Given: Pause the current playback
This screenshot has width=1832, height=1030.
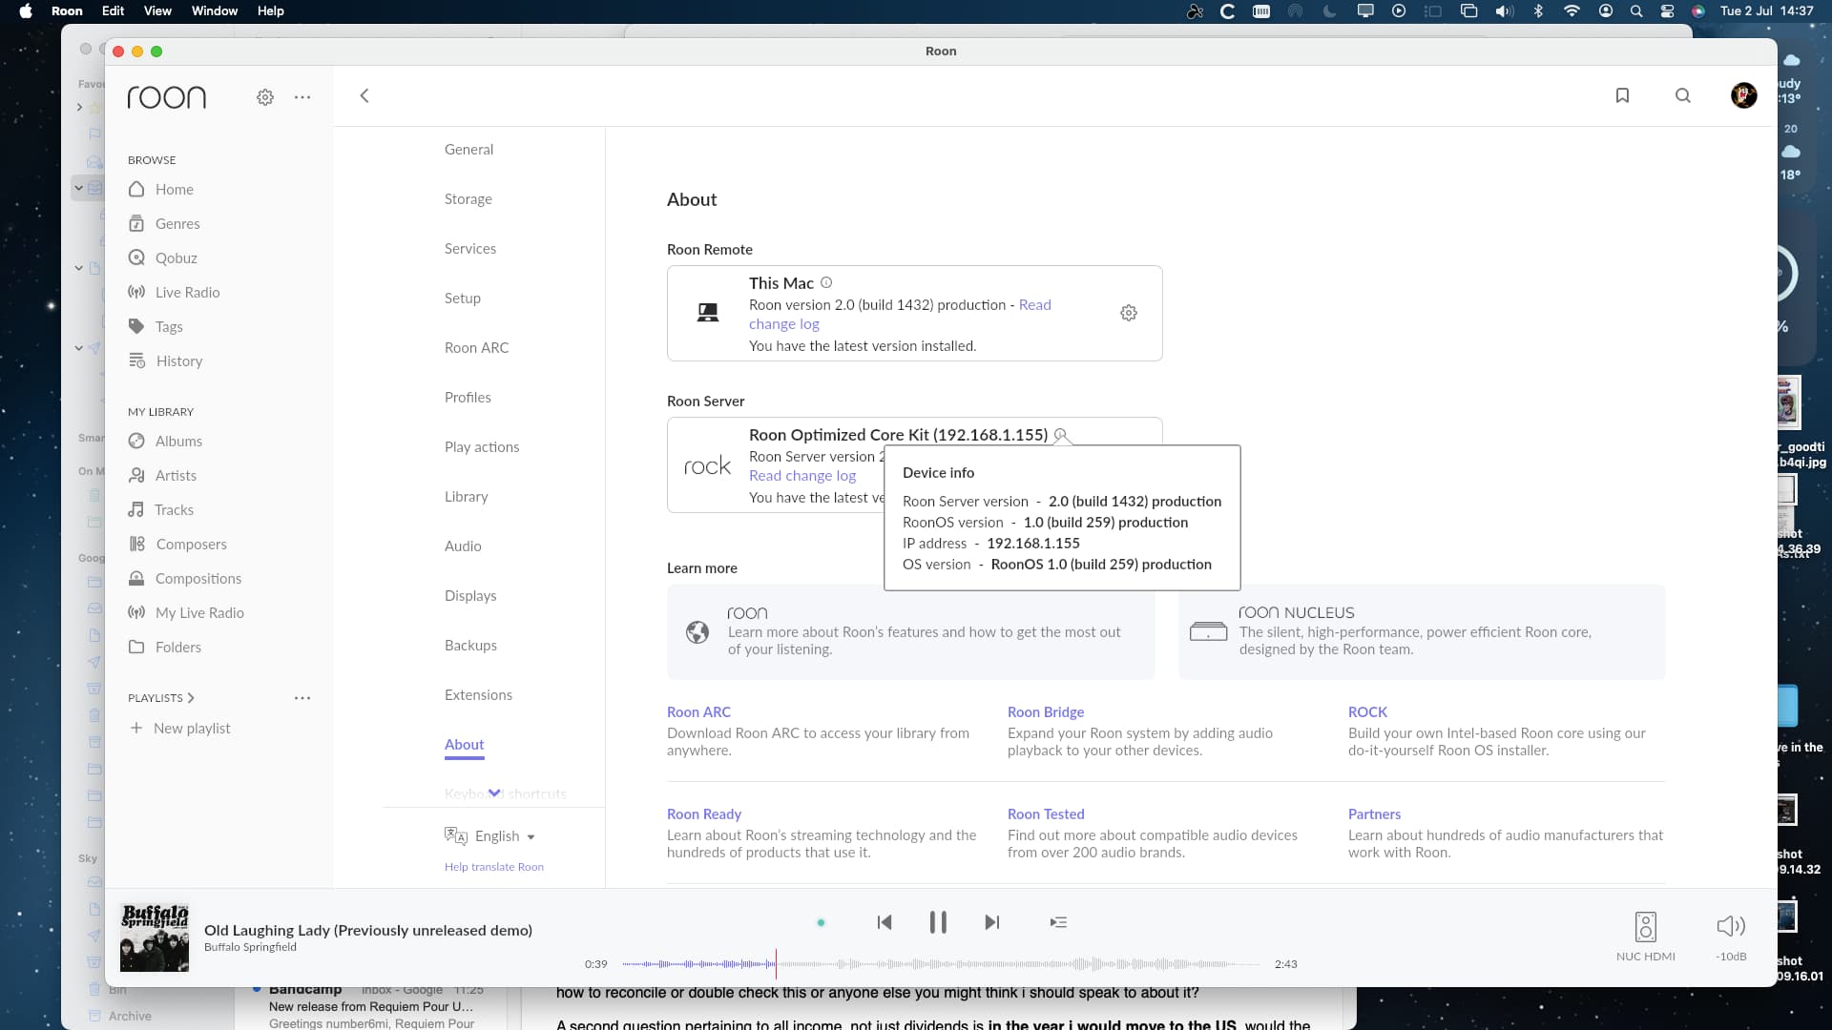Looking at the screenshot, I should 938,922.
